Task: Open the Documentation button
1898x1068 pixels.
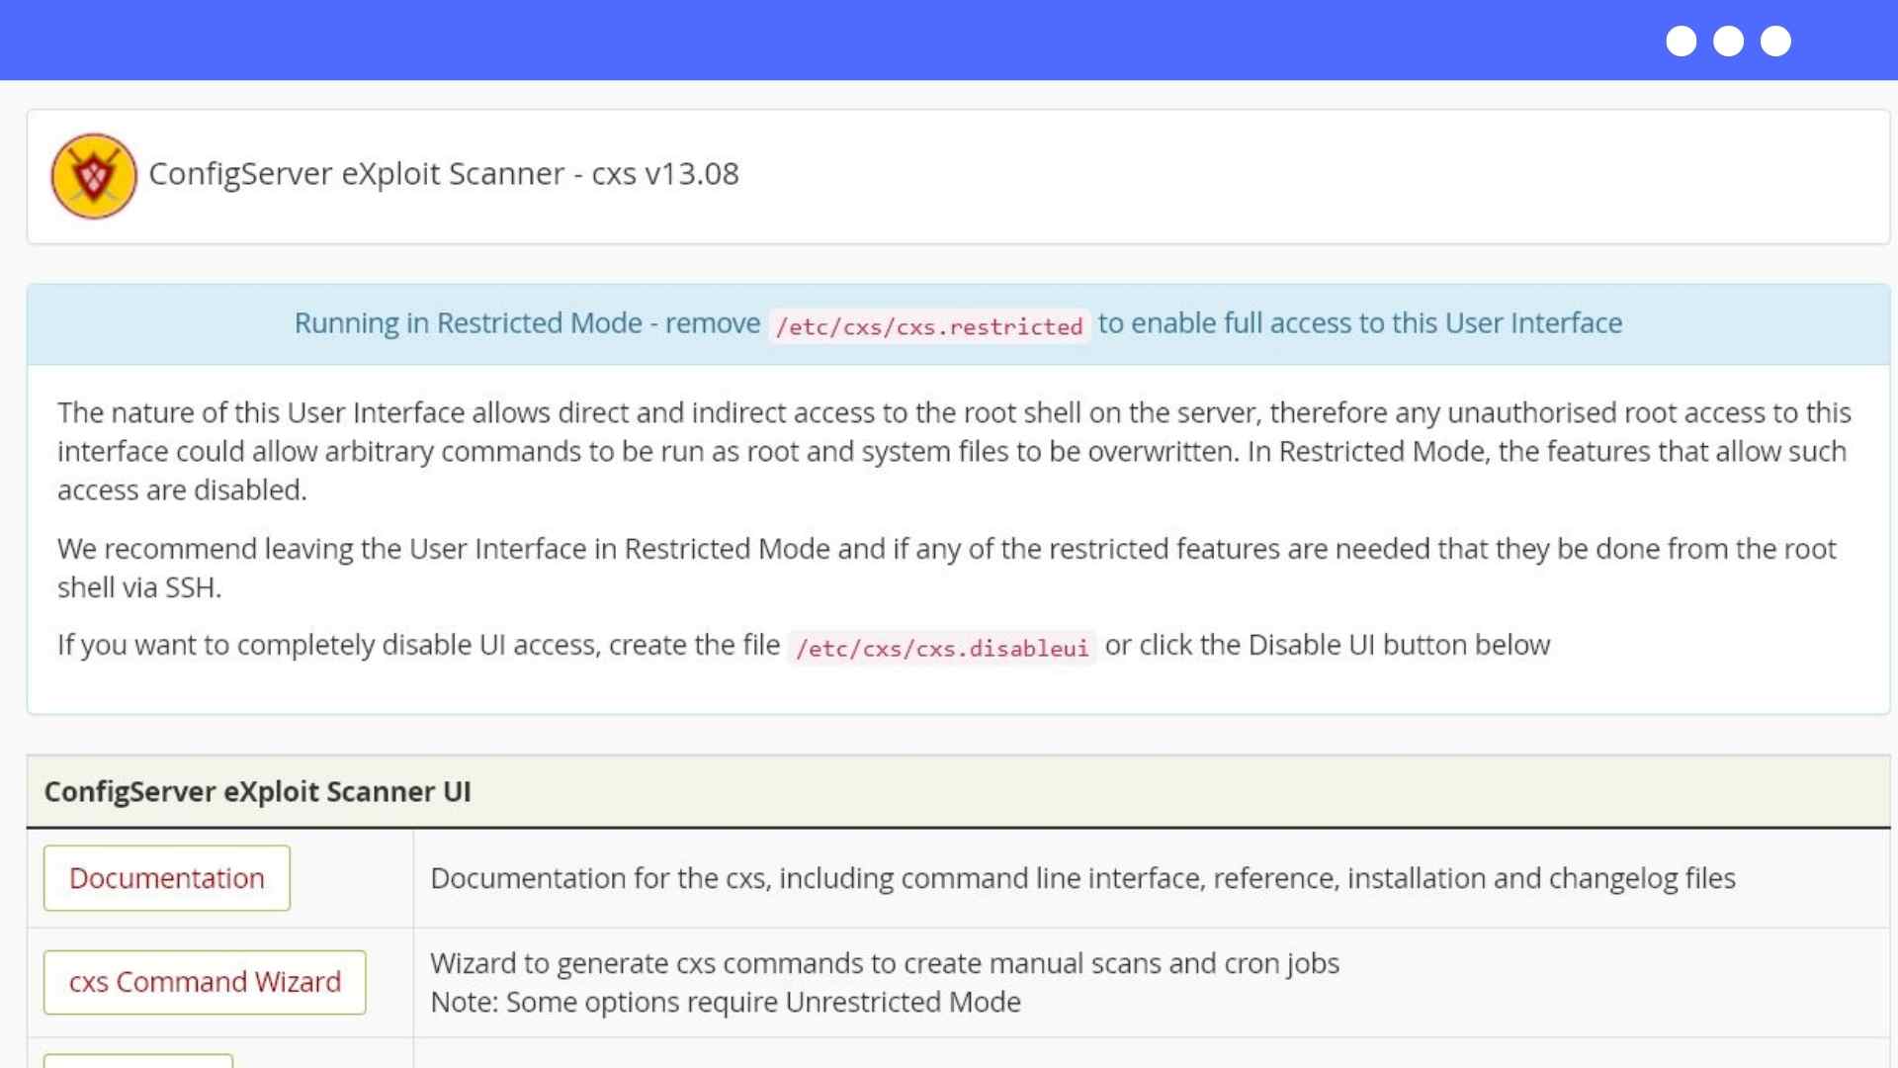Action: 167,878
